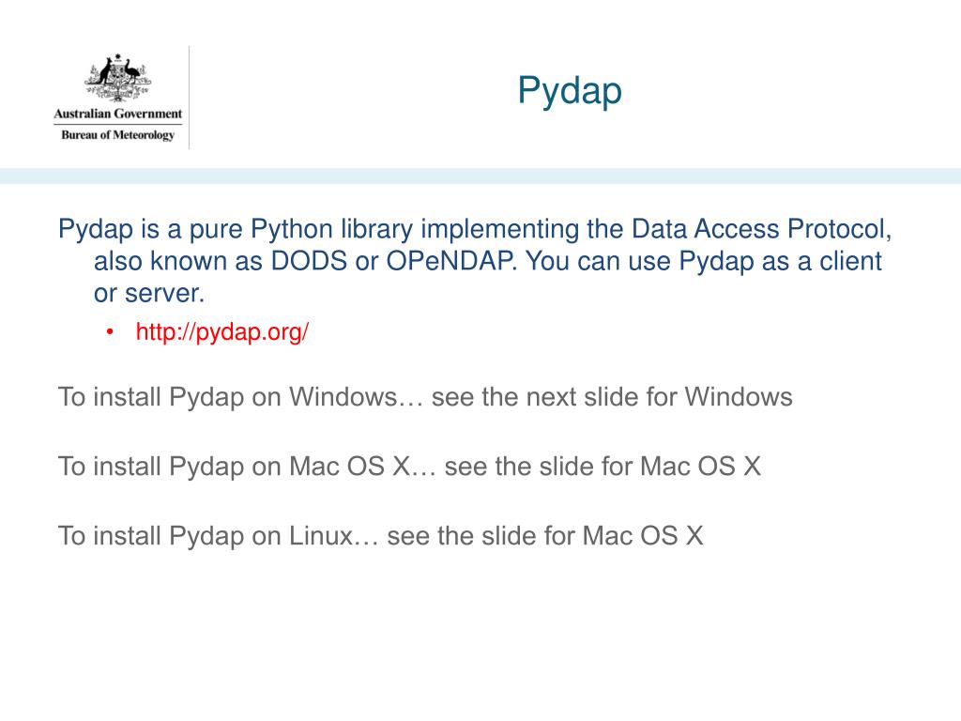Open the http://pydap.org/ link
961x721 pixels.
click(221, 331)
